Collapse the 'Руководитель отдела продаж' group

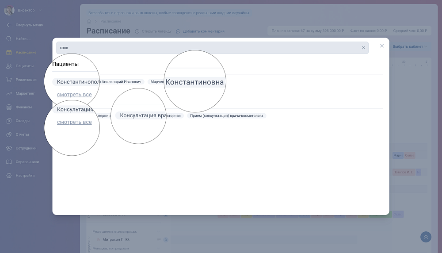point(158,231)
